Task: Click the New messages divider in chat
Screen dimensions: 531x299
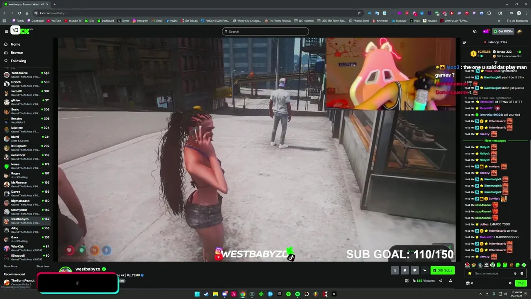Action: pos(495,141)
